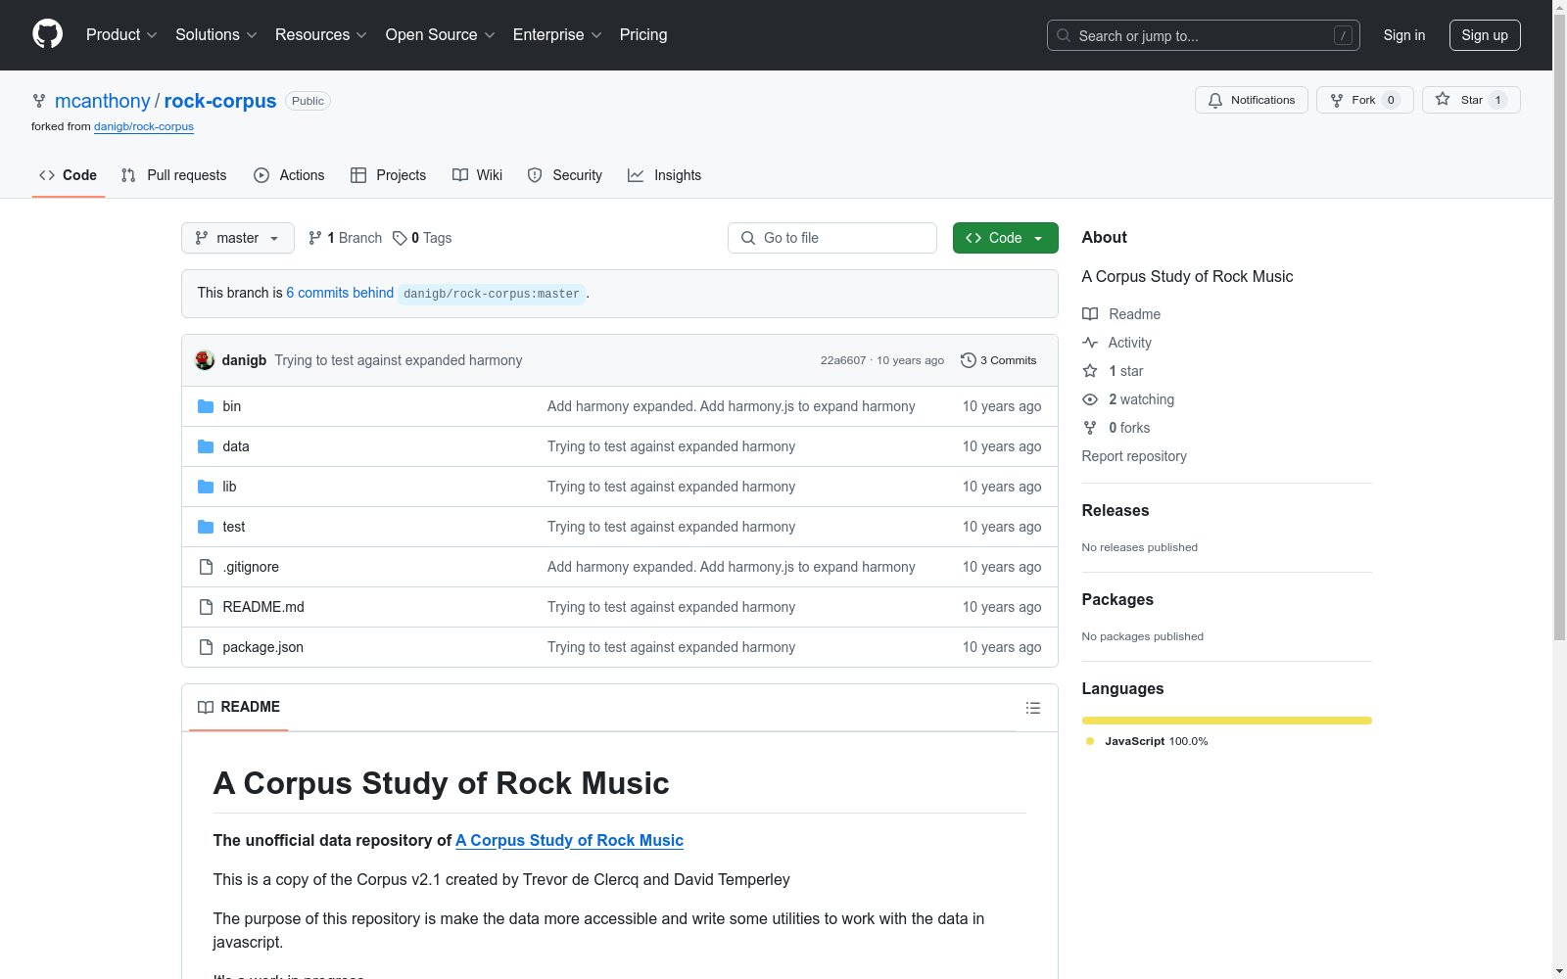The width and height of the screenshot is (1567, 979).
Task: Fork the rock-corpus repository
Action: point(1365,100)
